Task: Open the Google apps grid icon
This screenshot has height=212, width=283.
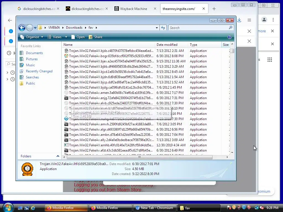Action: pos(270,60)
